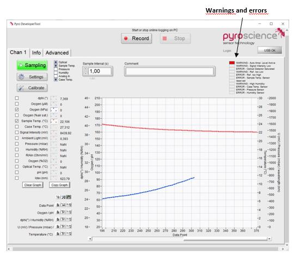The height and width of the screenshot is (255, 294).
Task: Enable the Case Temp. (°C) plot checkbox
Action: coord(17,126)
